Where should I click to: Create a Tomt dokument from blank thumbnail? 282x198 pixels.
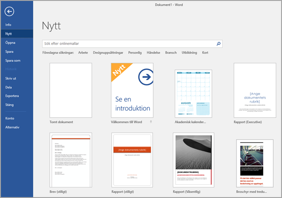tap(71, 90)
